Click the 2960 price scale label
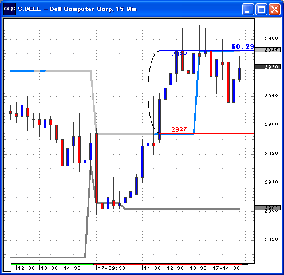 coord(271,38)
